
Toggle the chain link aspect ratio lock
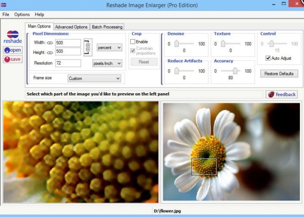pyautogui.click(x=88, y=47)
